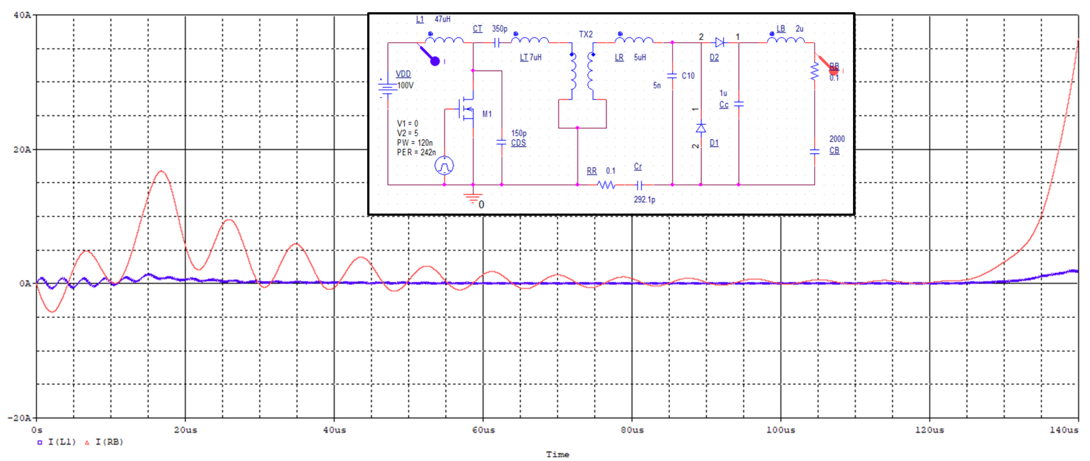Click the I(RB) trace label
The width and height of the screenshot is (1090, 461).
click(x=109, y=442)
